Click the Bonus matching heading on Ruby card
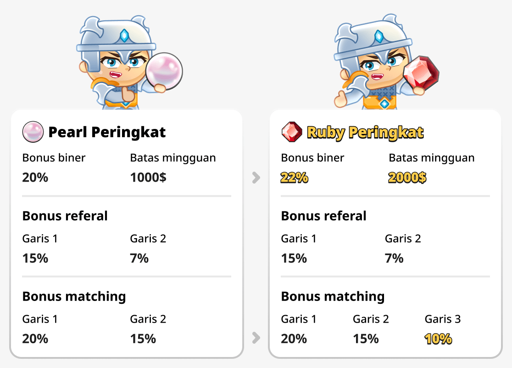512x368 pixels. click(333, 296)
